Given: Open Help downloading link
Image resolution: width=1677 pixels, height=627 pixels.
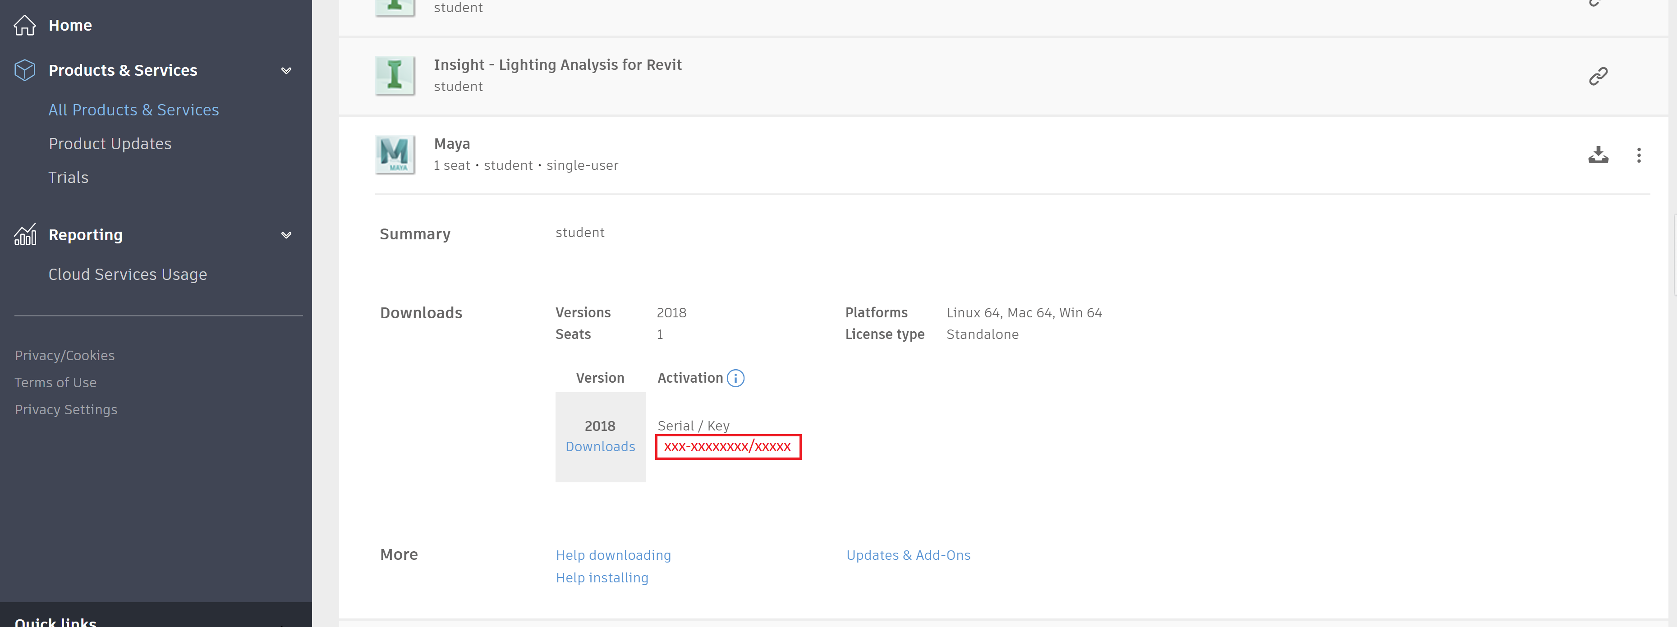Looking at the screenshot, I should click(x=613, y=555).
